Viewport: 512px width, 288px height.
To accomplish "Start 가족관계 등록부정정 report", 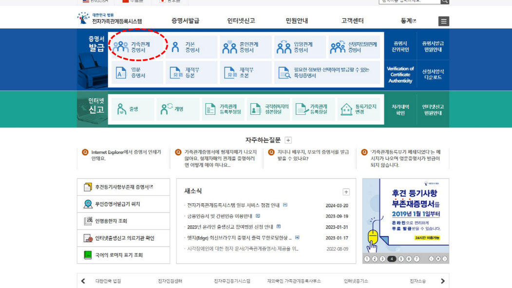I will coord(223,109).
